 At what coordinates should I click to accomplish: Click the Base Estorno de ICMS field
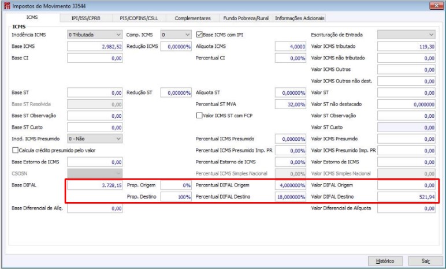click(95, 162)
